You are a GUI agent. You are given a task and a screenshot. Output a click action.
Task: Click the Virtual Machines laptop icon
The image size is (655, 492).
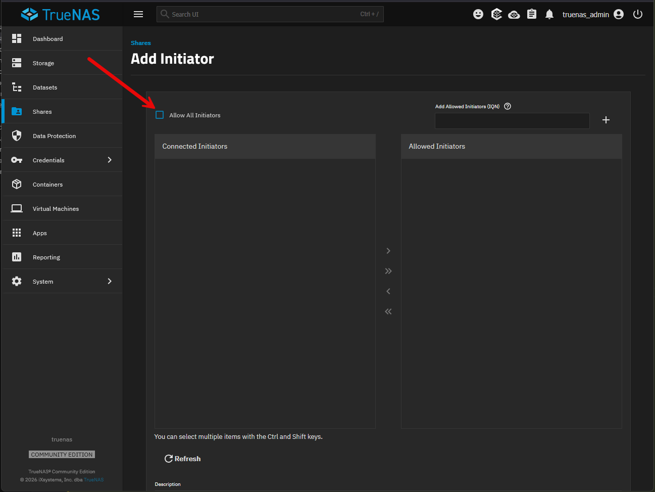17,208
